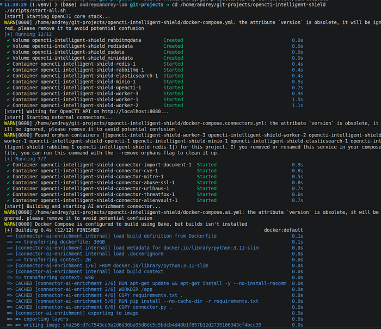
Task: Click the 'load build context' step
Action: pyautogui.click(x=155, y=271)
